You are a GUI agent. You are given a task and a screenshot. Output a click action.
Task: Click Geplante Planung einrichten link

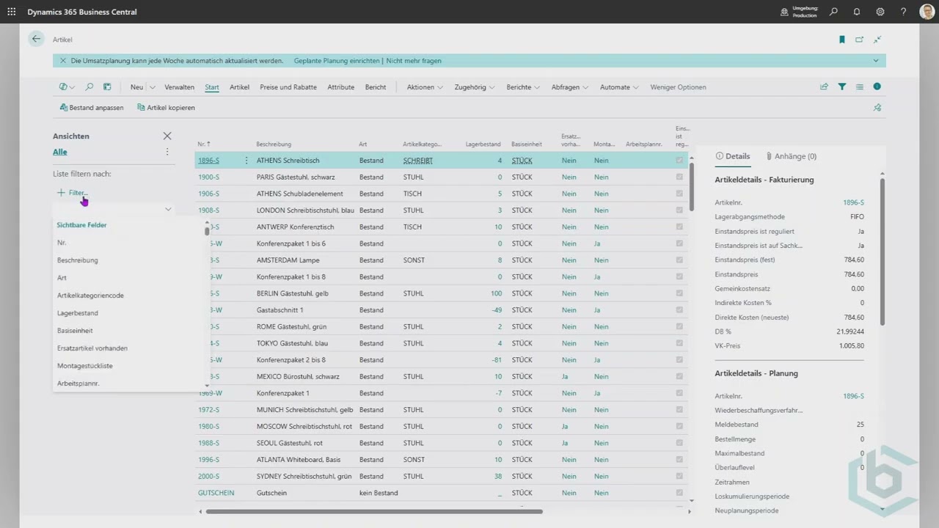tap(337, 61)
